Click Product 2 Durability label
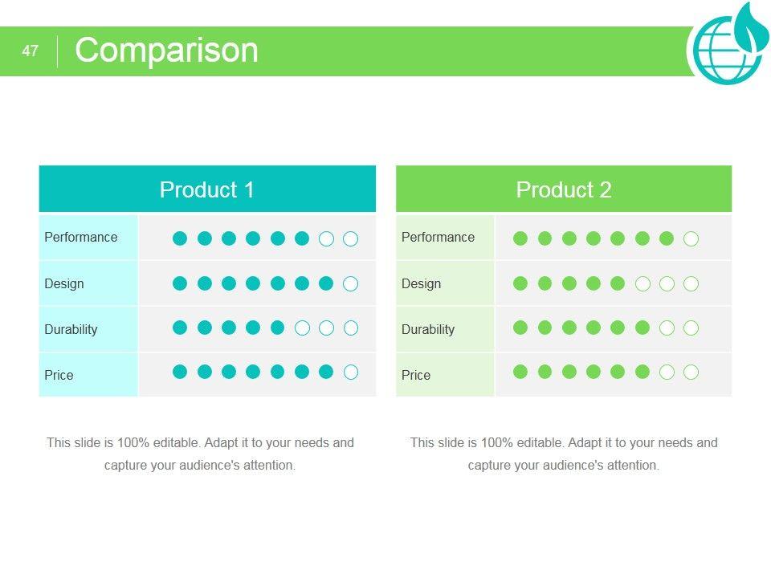 point(428,329)
